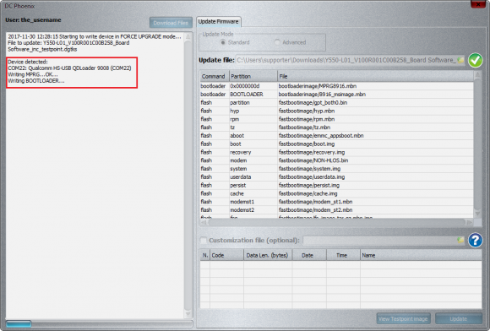Enable the Customization file checkbox
Image resolution: width=490 pixels, height=331 pixels.
204,240
